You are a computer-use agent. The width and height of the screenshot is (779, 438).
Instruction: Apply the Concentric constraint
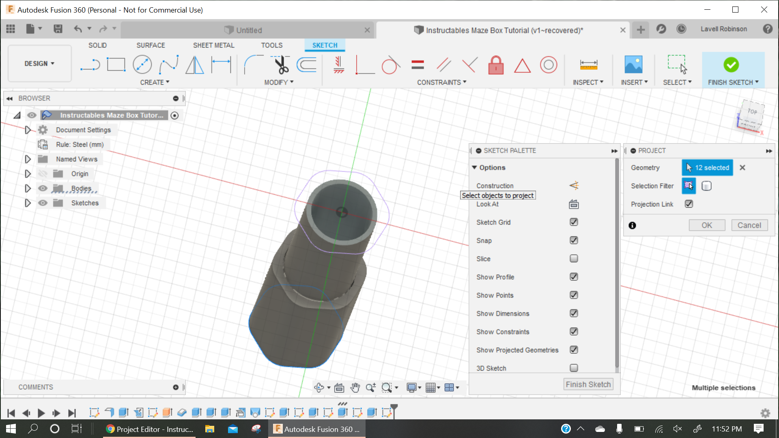pyautogui.click(x=549, y=64)
